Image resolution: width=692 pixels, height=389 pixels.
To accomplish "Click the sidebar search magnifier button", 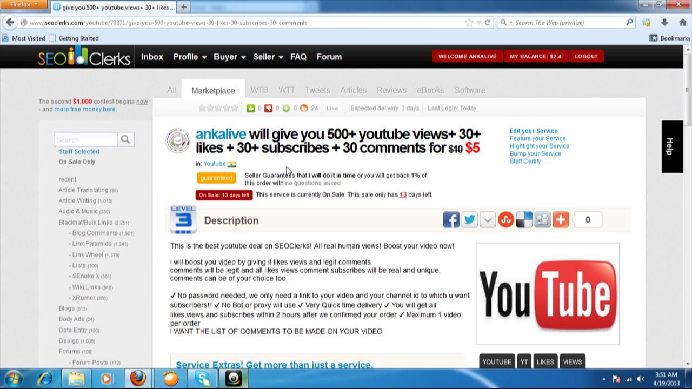I will (125, 139).
